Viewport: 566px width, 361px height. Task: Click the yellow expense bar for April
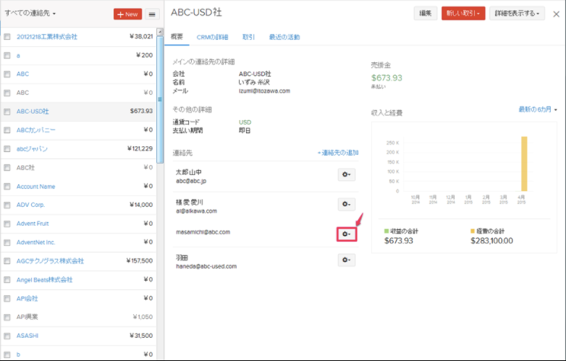coord(524,163)
